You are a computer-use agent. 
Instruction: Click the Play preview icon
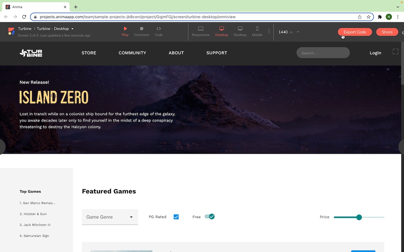[125, 29]
